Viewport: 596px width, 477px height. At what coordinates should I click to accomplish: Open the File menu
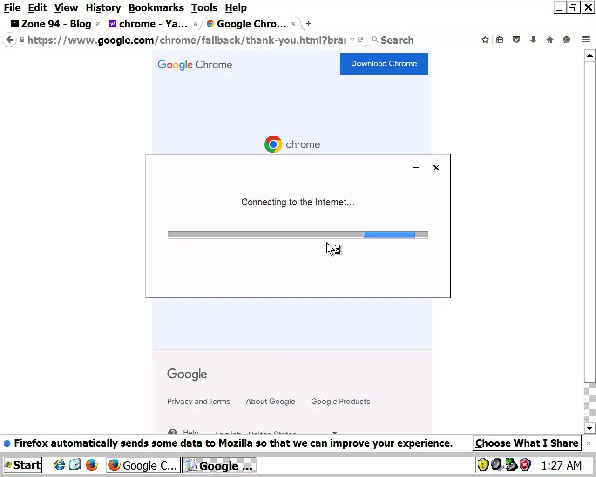(12, 8)
